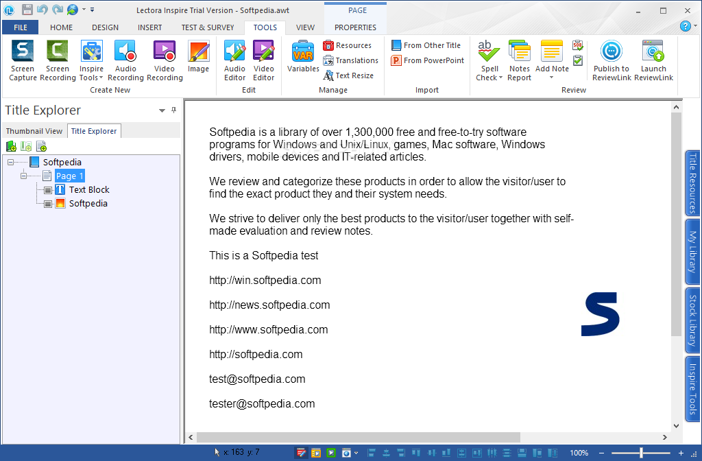Open New Audio Recording

click(125, 60)
